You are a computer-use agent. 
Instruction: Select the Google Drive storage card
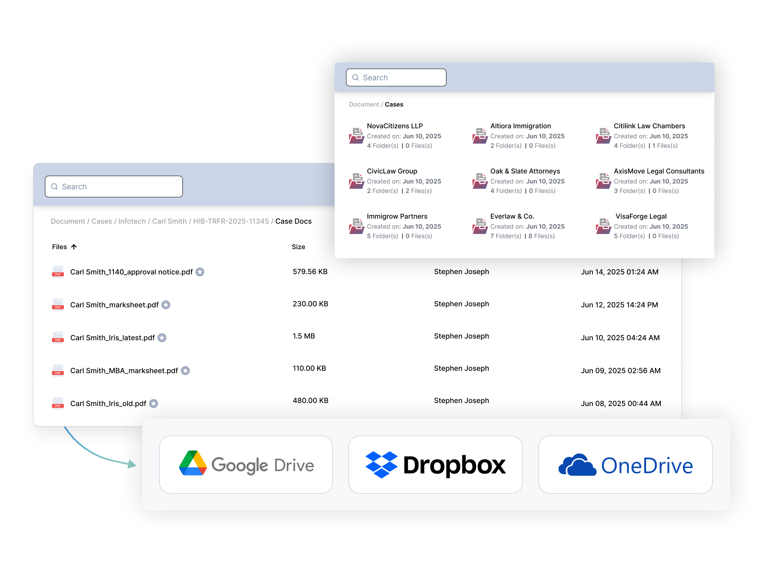tap(246, 465)
